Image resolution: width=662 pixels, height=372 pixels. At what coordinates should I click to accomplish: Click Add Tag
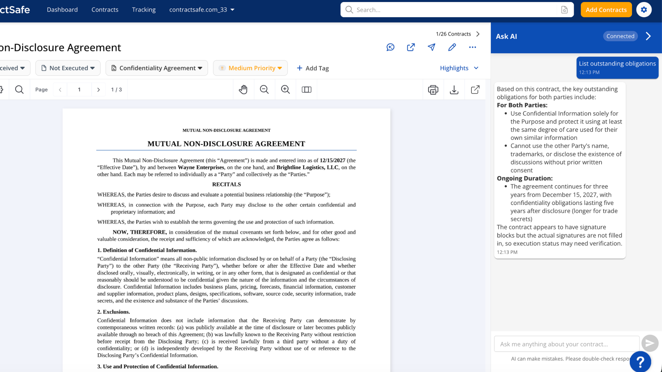[312, 68]
